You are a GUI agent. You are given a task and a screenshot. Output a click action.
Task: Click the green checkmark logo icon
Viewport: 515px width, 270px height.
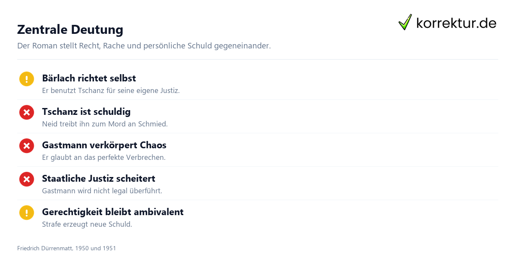pyautogui.click(x=405, y=22)
